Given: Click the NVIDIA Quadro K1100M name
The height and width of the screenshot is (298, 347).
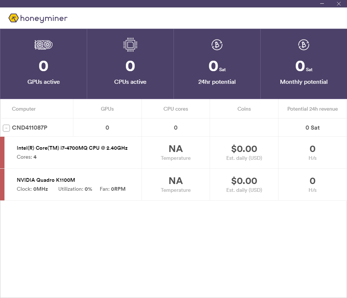Looking at the screenshot, I should coord(46,180).
